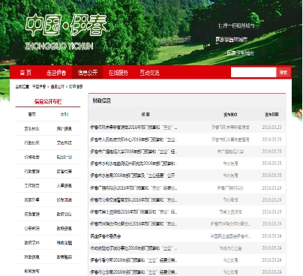Follow the 信息公开 breadcrumb link

click(58, 87)
